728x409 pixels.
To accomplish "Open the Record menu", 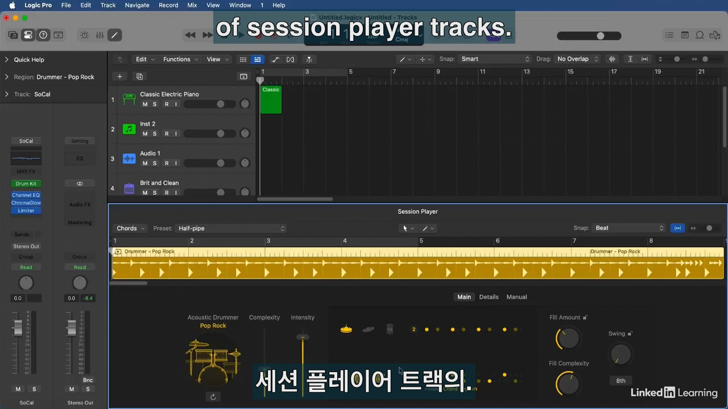I will (x=168, y=5).
